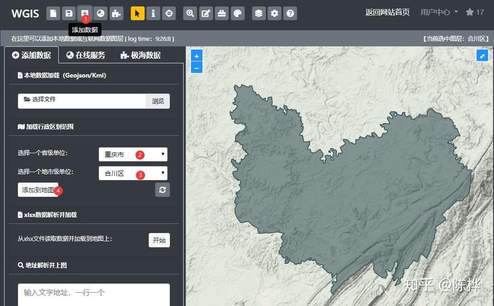This screenshot has height=306, width=494.
Task: Open the toolbox icon in toolbar
Action: pos(222,13)
